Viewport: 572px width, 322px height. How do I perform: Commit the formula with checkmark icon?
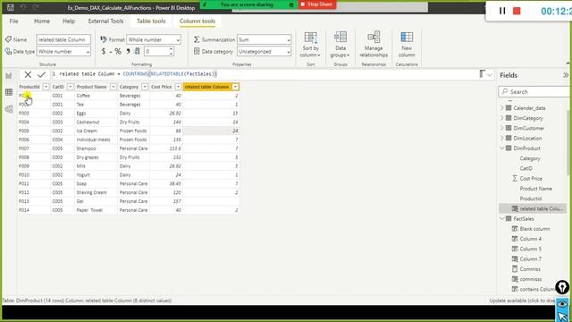tap(41, 74)
